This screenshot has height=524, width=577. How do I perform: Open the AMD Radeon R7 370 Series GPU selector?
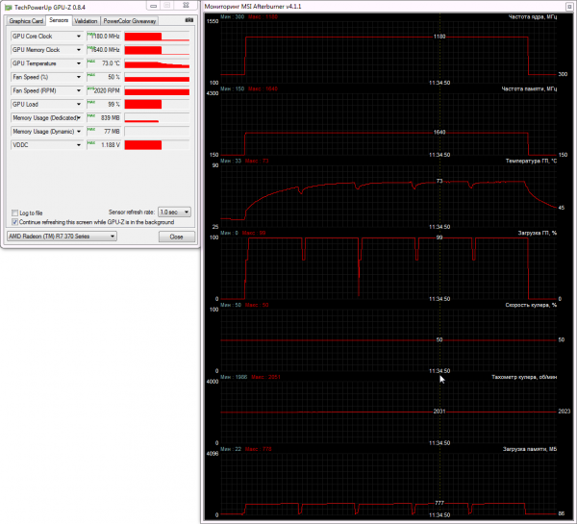(x=62, y=237)
